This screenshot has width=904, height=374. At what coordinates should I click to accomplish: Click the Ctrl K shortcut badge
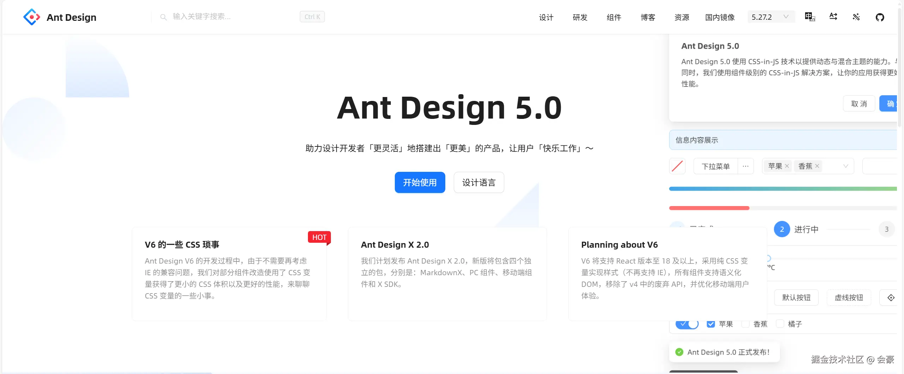[x=312, y=17]
